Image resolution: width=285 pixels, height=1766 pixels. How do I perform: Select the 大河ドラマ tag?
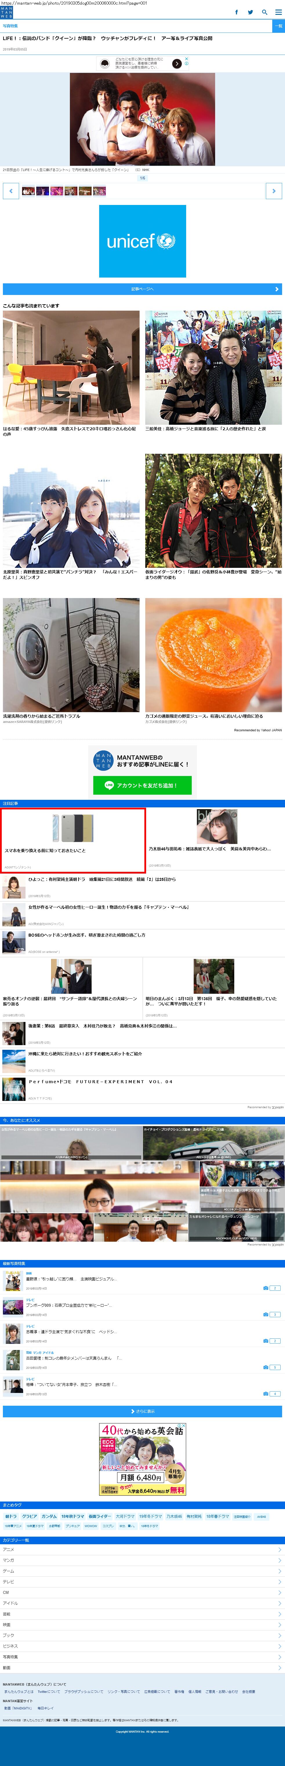point(125,1516)
